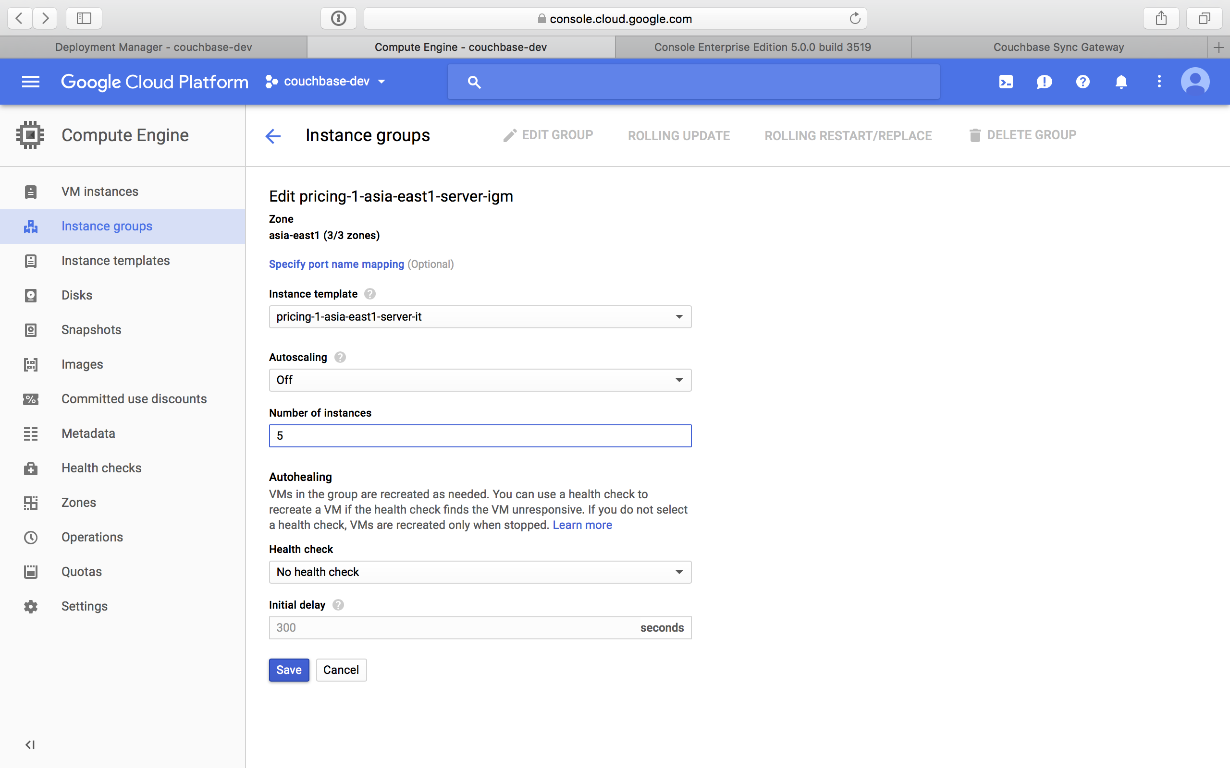Click the Snapshots sidebar icon

coord(30,329)
